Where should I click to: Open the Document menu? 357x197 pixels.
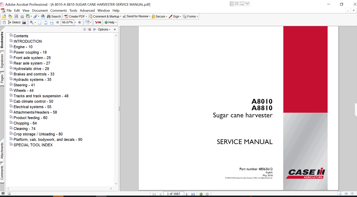tap(40, 10)
